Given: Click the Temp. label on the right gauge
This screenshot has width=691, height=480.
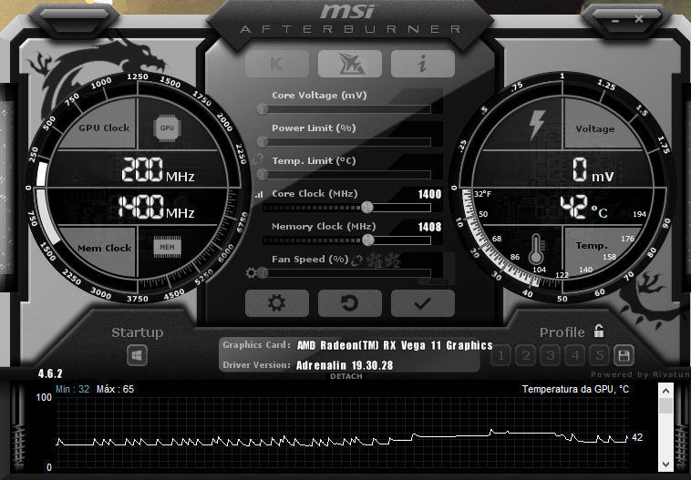Looking at the screenshot, I should coord(592,245).
